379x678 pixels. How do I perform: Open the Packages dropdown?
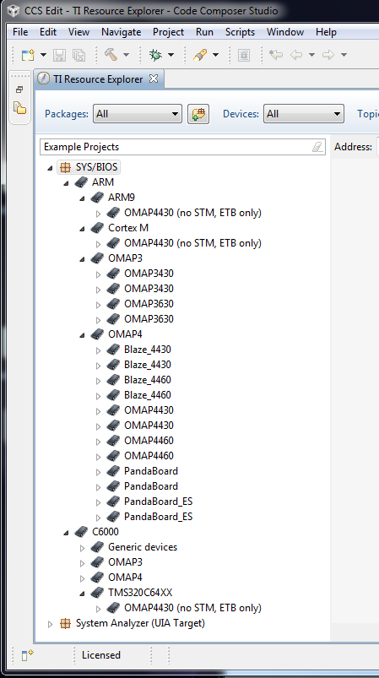138,114
